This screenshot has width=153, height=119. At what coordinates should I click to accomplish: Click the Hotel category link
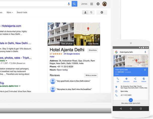coord(52,57)
